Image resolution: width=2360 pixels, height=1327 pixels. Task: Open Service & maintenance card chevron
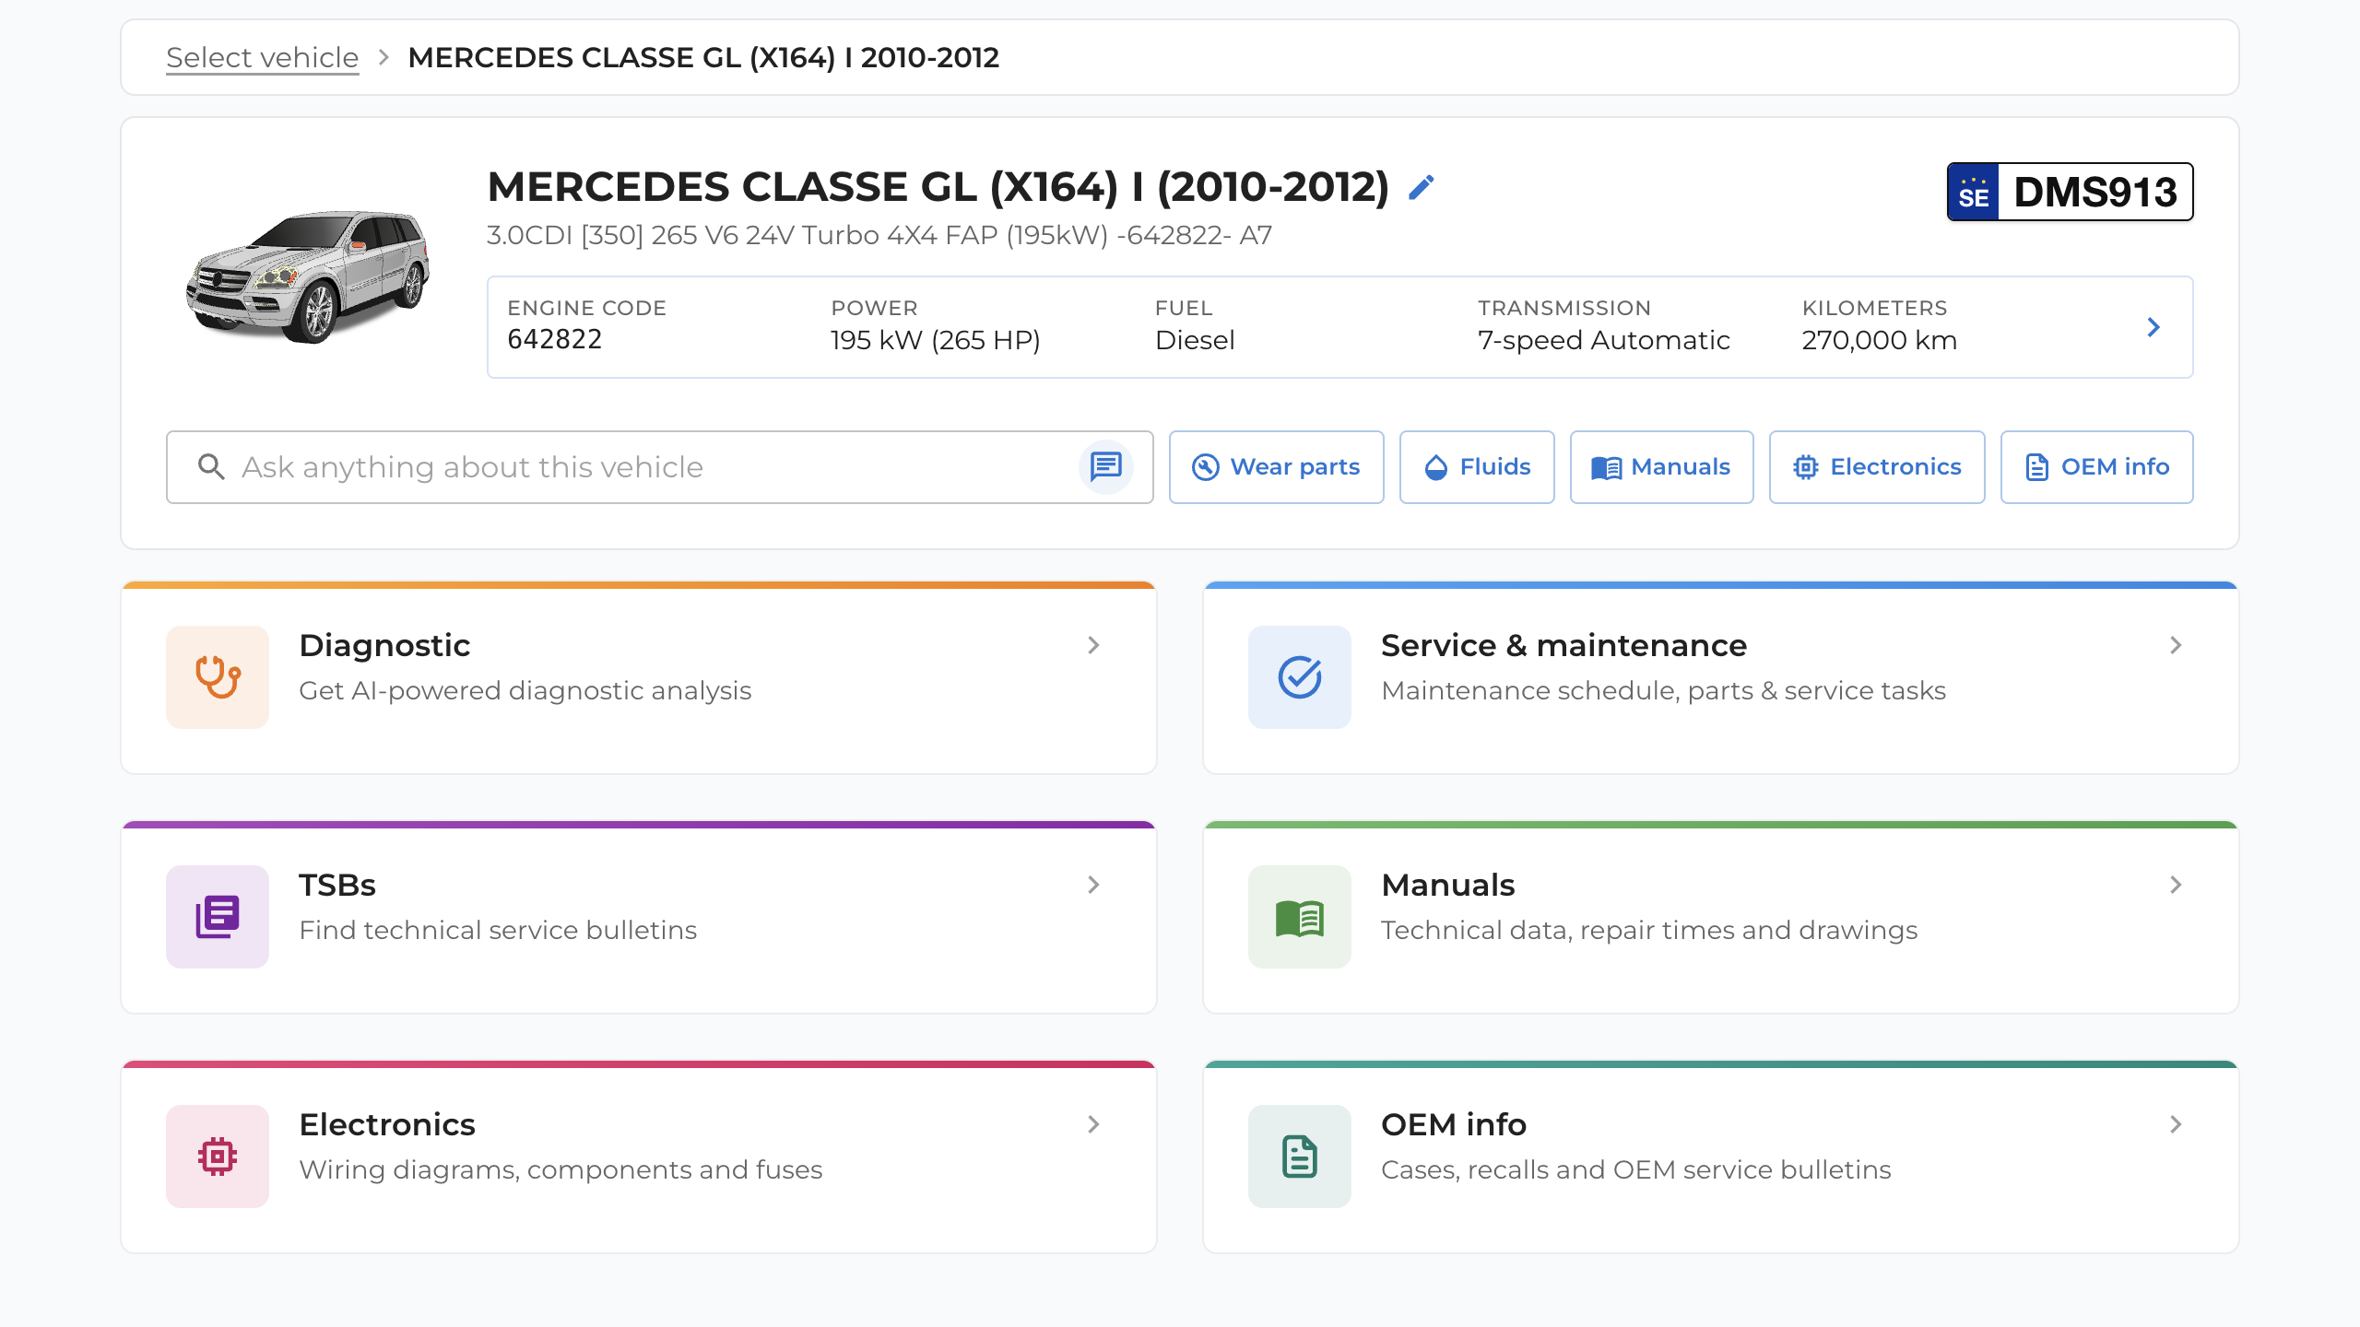click(x=2176, y=645)
